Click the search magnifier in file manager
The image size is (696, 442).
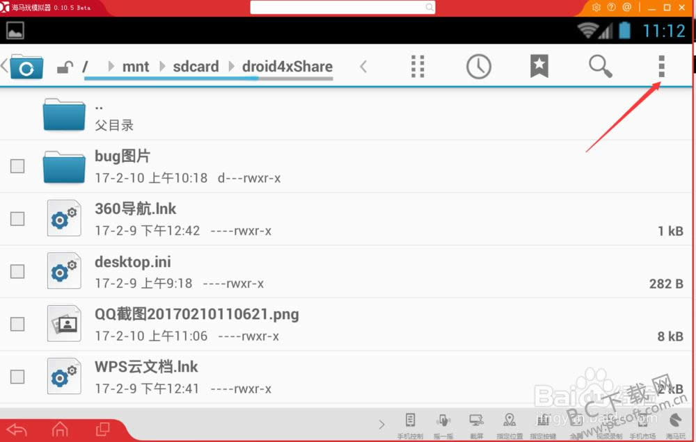tap(600, 67)
